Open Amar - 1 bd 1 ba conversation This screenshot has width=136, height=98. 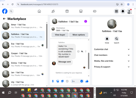(23, 26)
